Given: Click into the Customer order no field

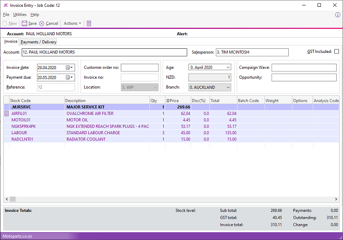Looking at the screenshot, I should (x=139, y=67).
